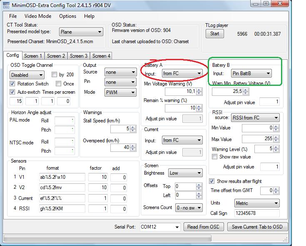Open the File menu
The height and width of the screenshot is (246, 306).
(x=13, y=16)
